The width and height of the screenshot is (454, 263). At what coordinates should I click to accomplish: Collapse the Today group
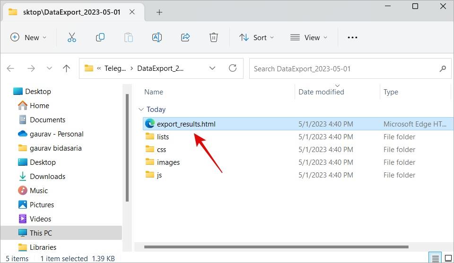coord(141,109)
